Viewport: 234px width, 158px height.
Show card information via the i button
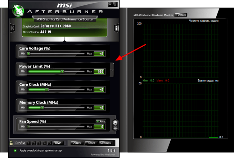pos(116,28)
